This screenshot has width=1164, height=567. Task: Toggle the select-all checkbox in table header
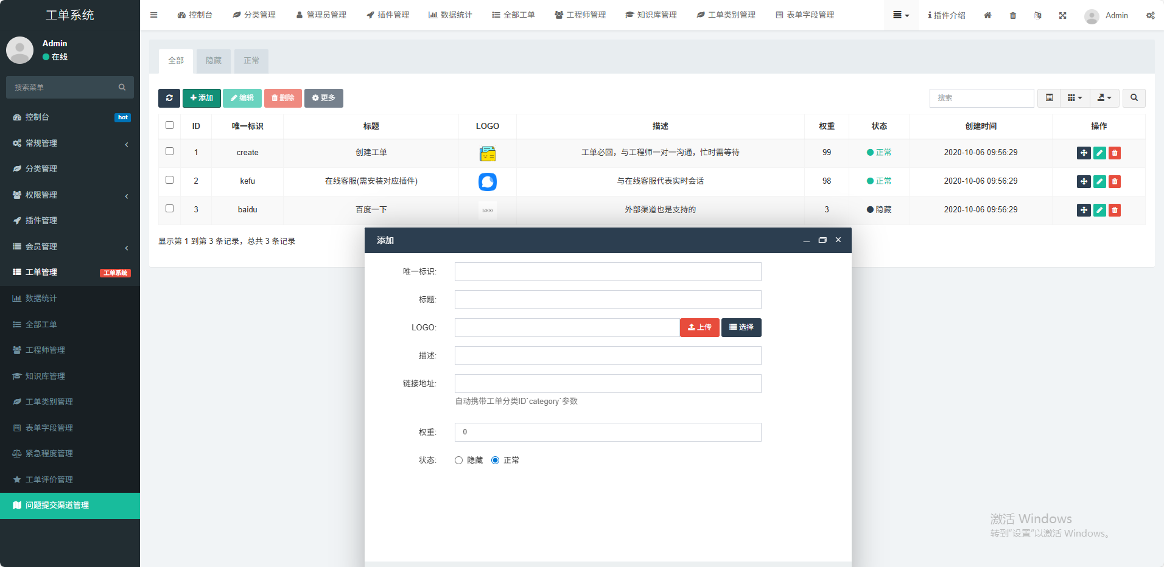coord(170,125)
